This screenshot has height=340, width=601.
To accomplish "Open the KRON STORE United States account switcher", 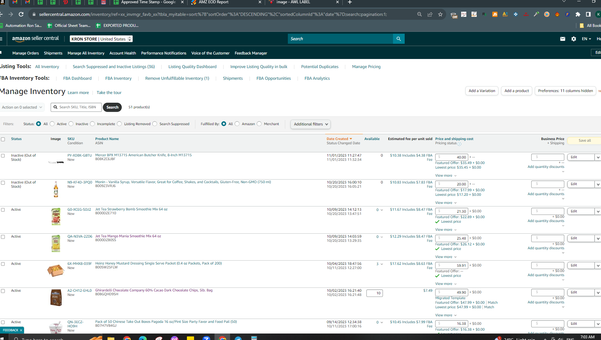I will click(101, 39).
